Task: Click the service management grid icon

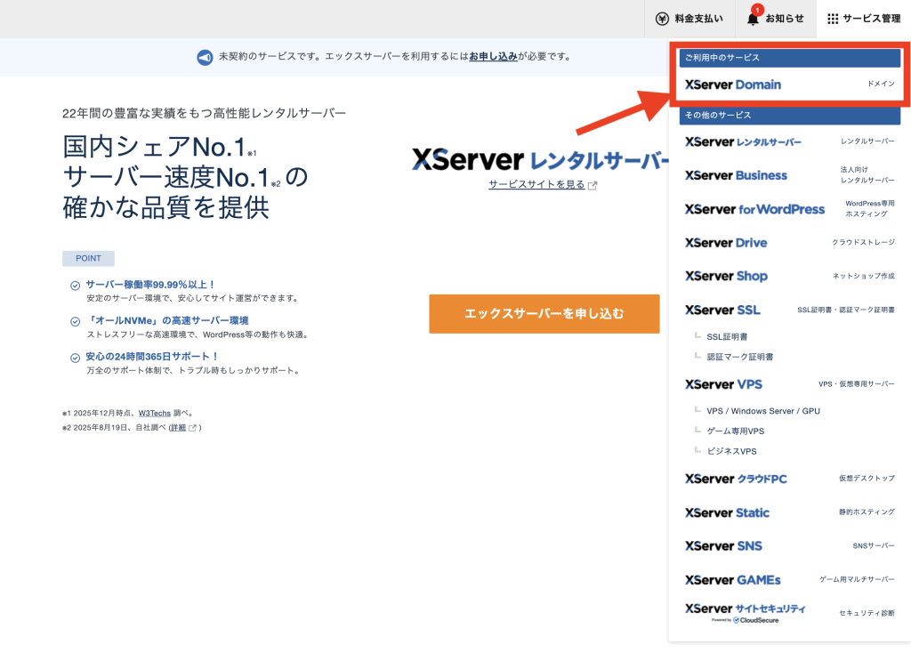Action: click(833, 19)
